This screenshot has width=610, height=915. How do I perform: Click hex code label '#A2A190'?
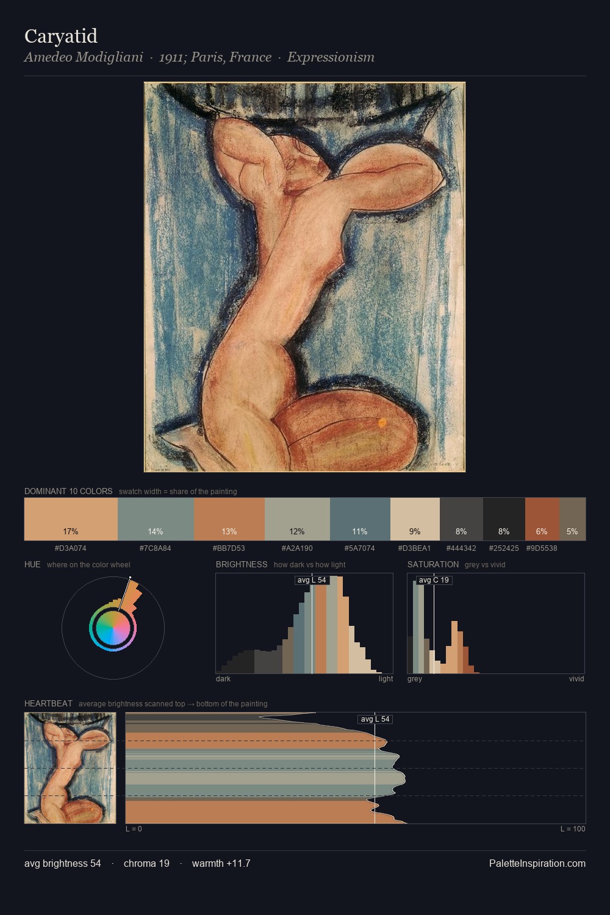[297, 548]
